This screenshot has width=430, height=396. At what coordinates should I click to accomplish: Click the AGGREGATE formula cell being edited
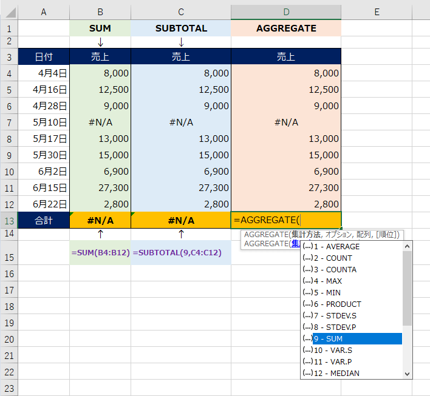[285, 220]
